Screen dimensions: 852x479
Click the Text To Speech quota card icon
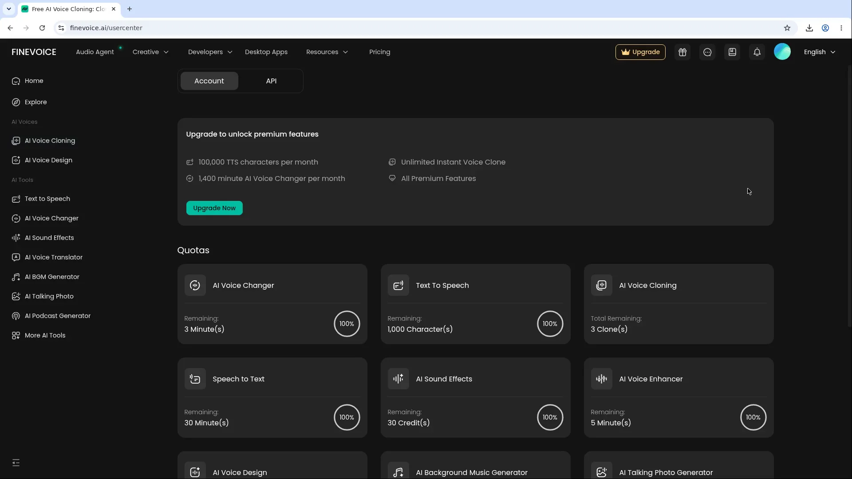tap(398, 285)
